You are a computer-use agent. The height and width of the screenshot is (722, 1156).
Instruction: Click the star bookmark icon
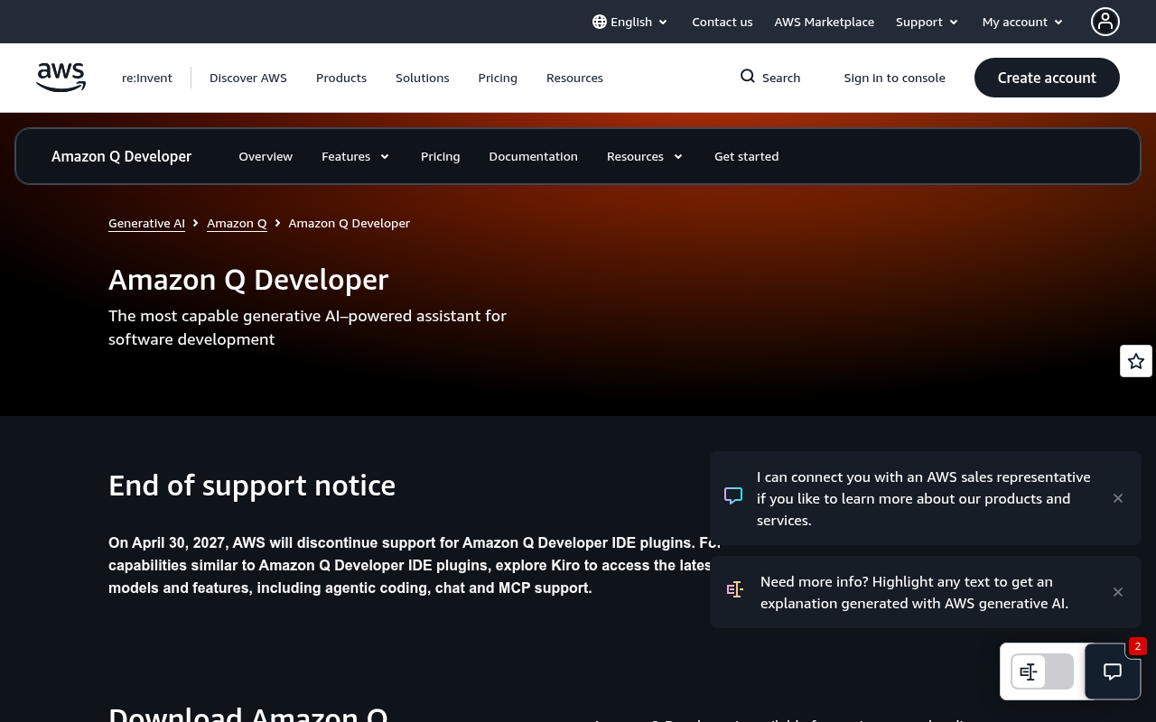(x=1136, y=361)
